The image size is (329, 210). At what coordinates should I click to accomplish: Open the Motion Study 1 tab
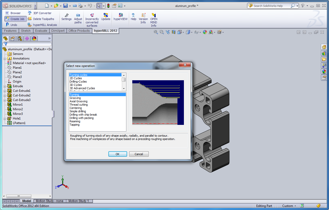tap(79, 201)
